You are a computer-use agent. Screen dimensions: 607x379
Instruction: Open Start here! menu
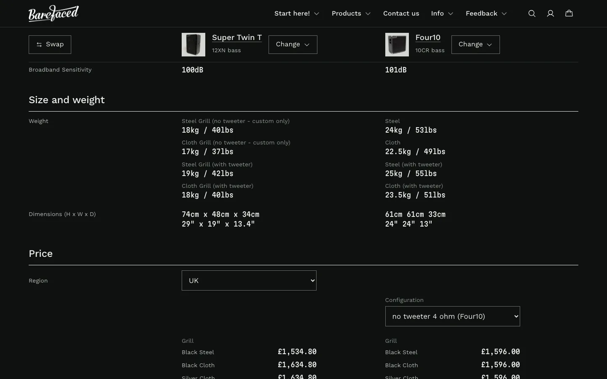pos(297,13)
